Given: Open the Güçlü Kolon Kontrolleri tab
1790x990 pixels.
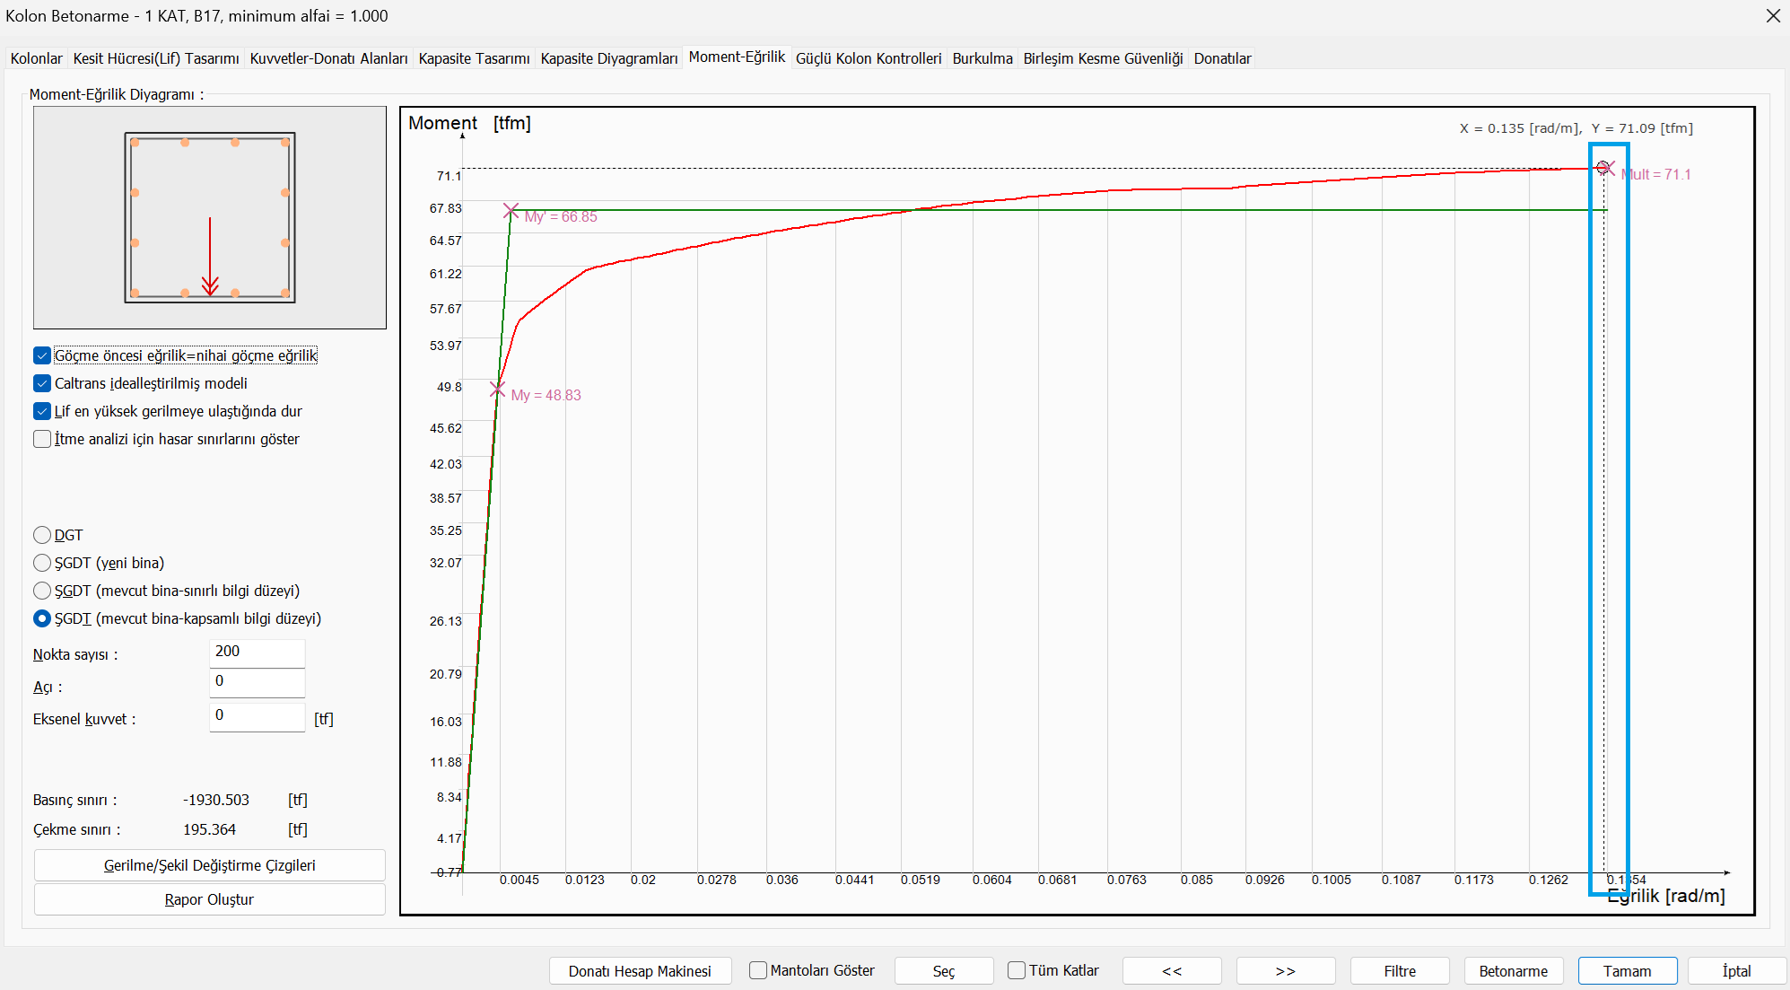Looking at the screenshot, I should pyautogui.click(x=868, y=58).
